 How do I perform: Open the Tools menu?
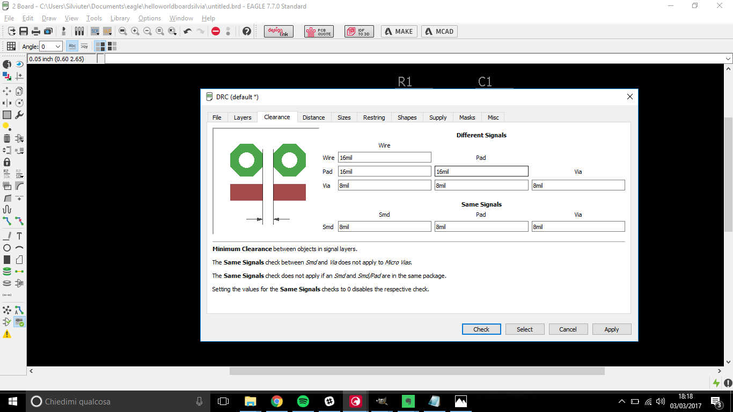coord(94,18)
